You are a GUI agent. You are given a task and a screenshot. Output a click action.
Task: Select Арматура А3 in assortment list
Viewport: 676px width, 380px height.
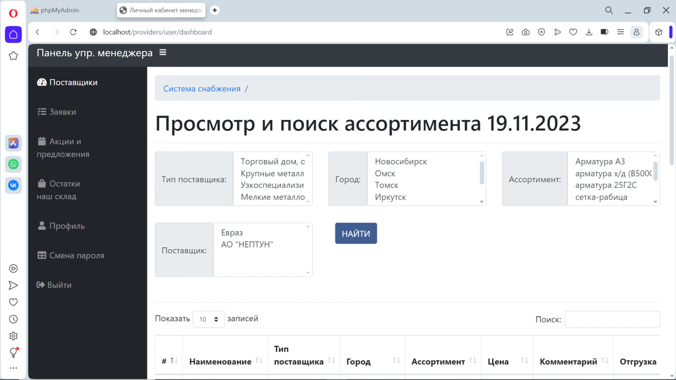click(x=600, y=161)
